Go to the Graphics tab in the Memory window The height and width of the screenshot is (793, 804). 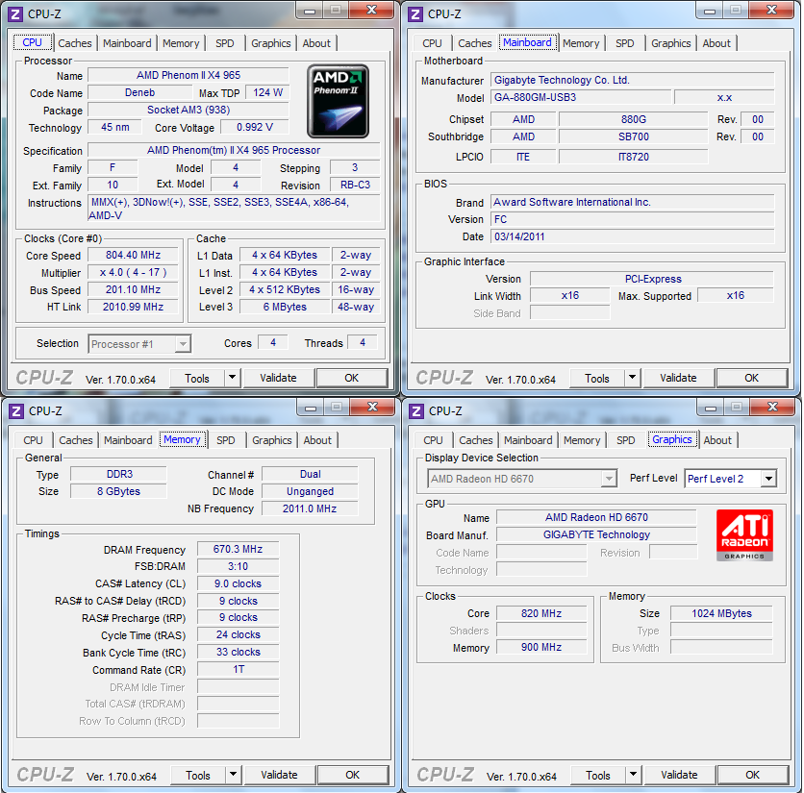pyautogui.click(x=272, y=440)
